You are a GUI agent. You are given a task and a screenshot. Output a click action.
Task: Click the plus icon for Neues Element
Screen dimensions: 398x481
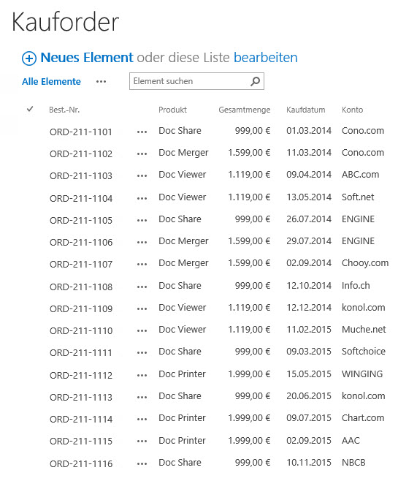click(29, 58)
